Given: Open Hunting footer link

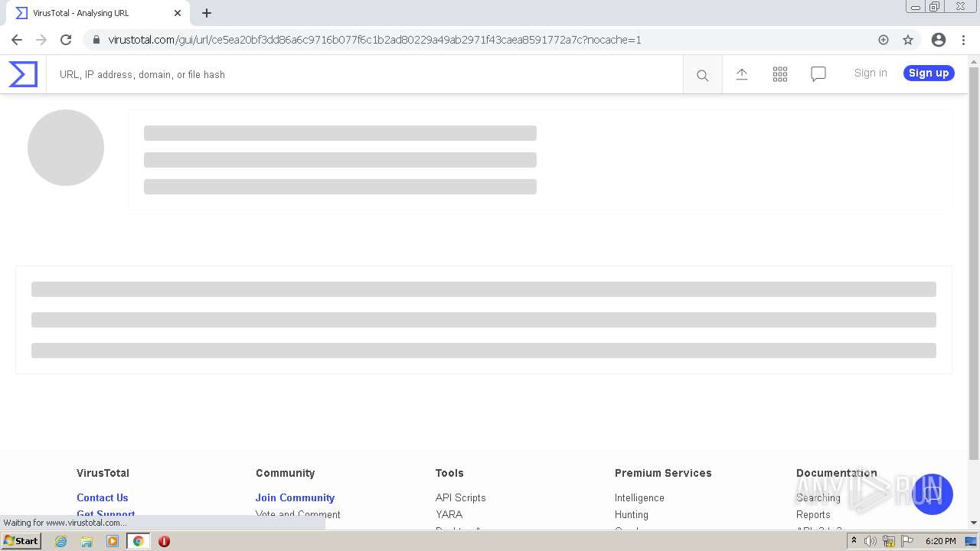Looking at the screenshot, I should click(x=632, y=514).
